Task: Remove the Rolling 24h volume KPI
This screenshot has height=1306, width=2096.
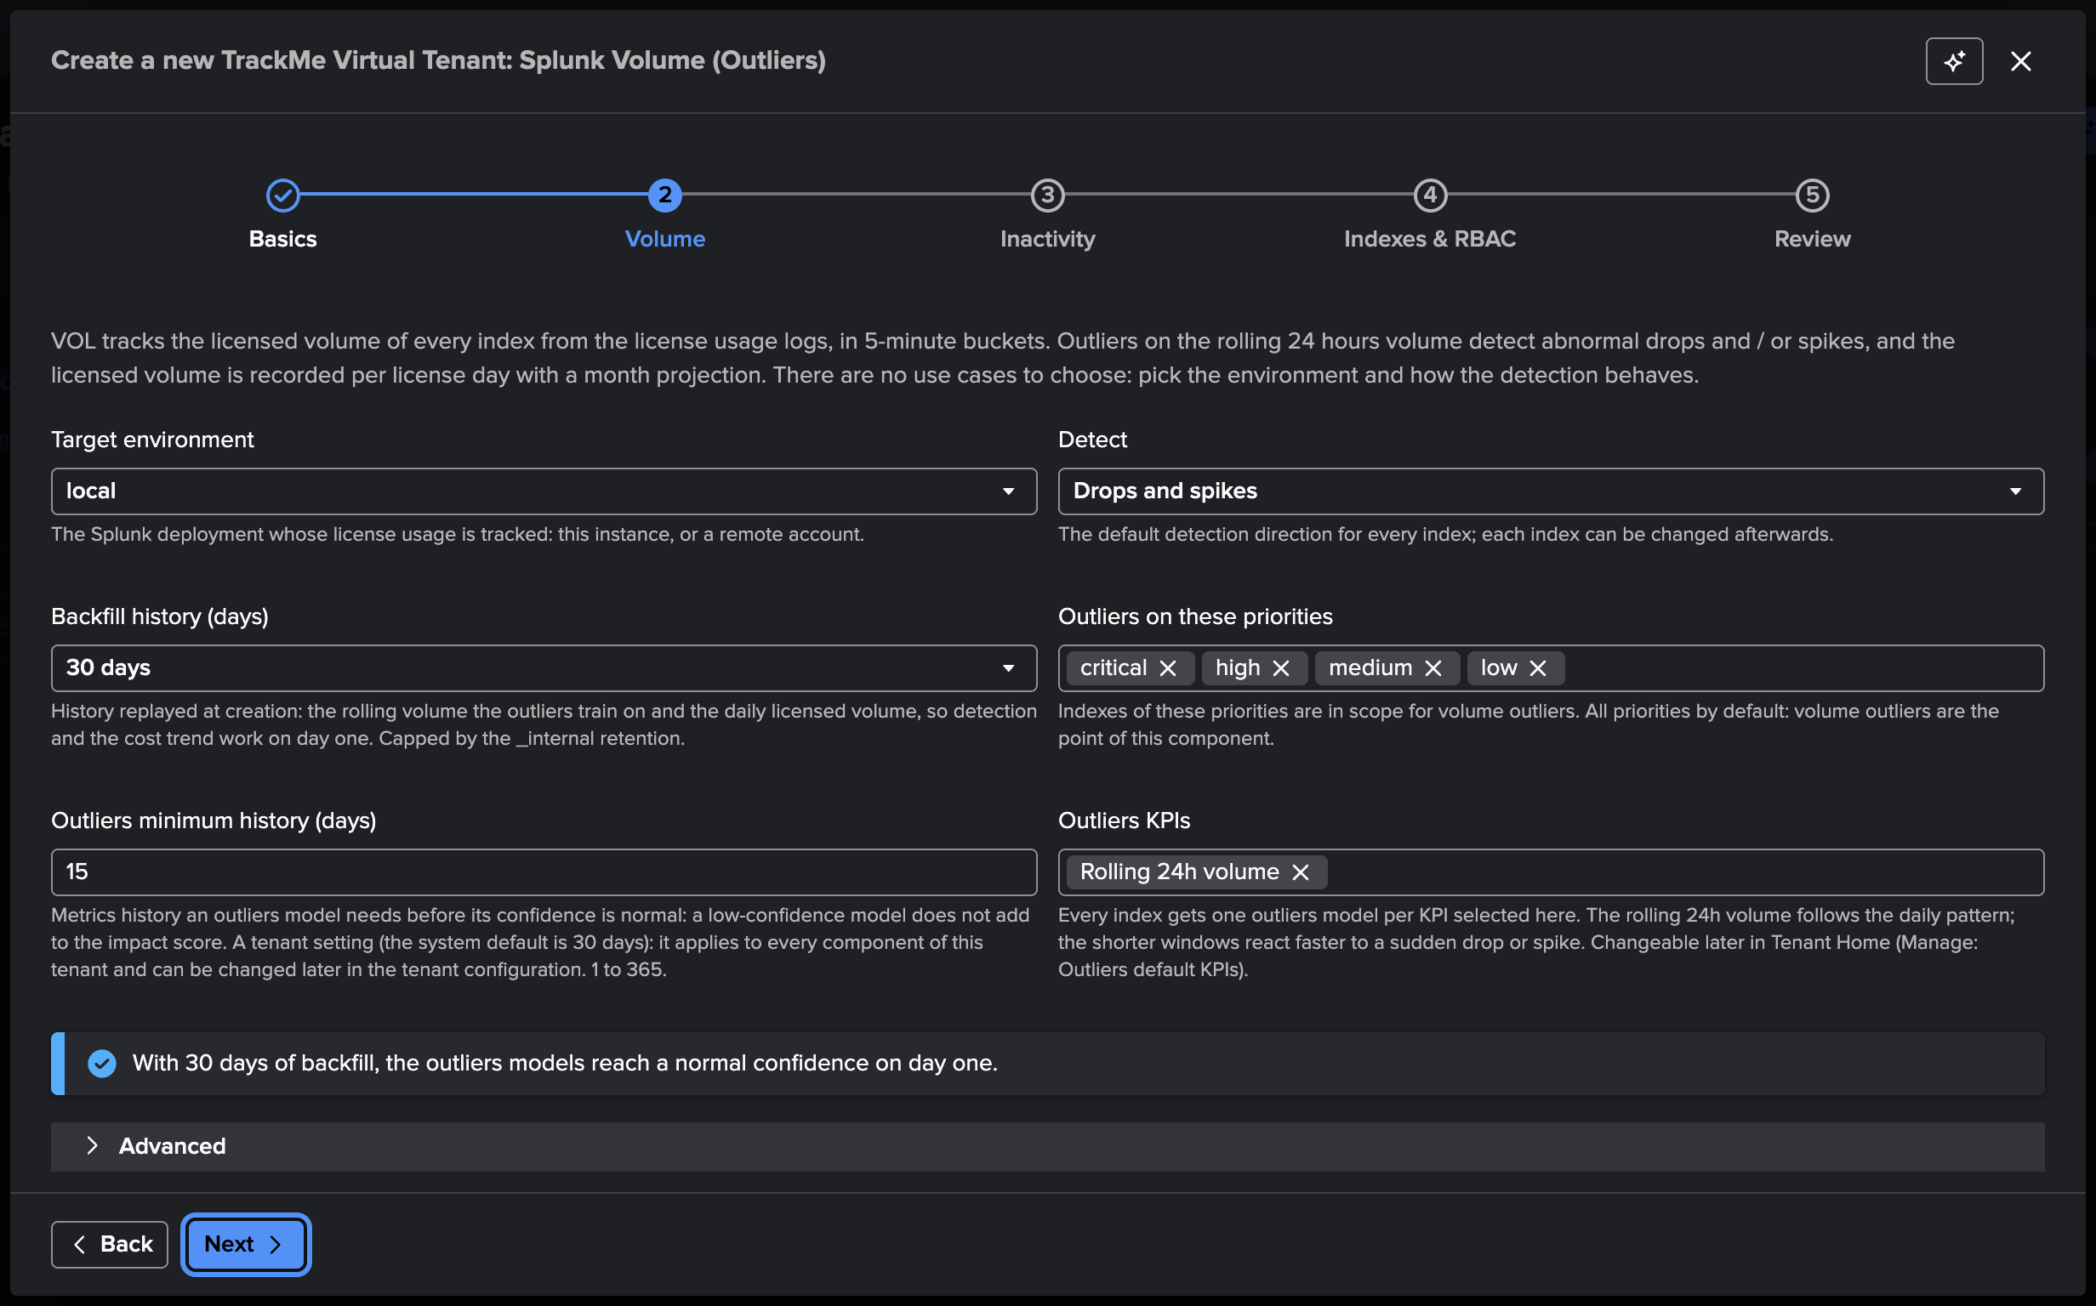Action: 1301,872
